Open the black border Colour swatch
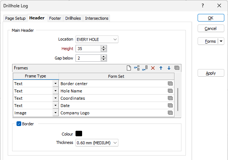This screenshot has height=160, width=228. click(x=79, y=133)
